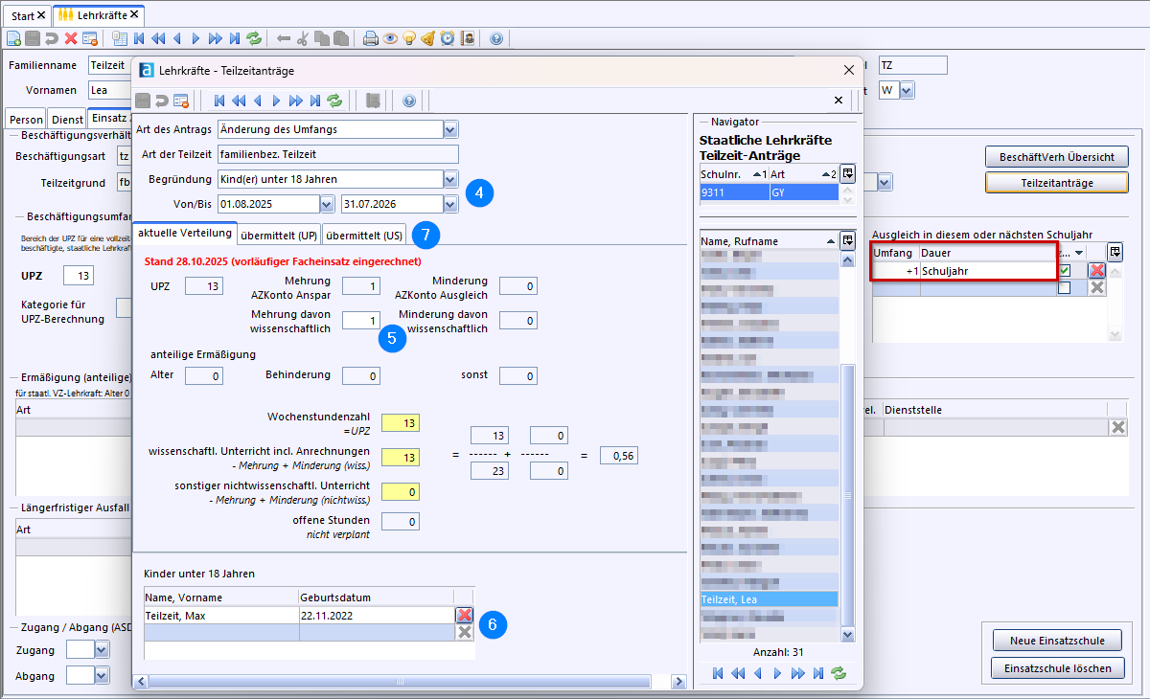Open the Bis date picker for 31.07.2026
This screenshot has width=1150, height=699.
point(450,204)
